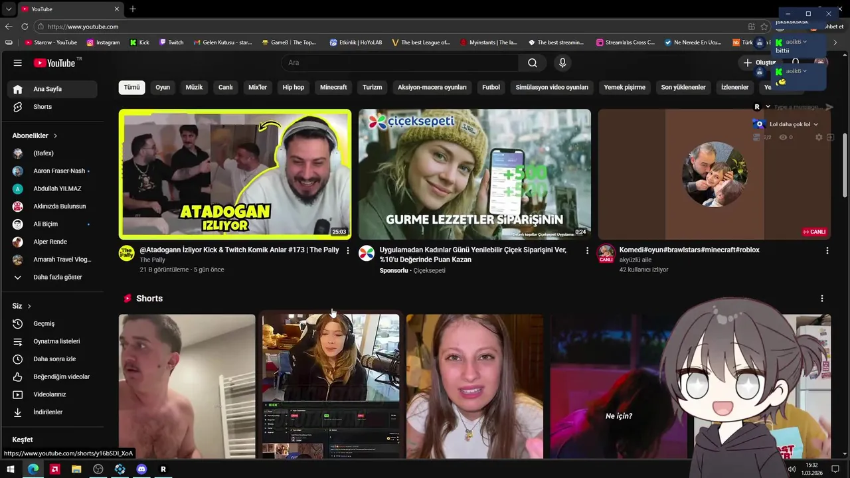Select the Futbol filter chip
Screen dimensions: 850x478
click(491, 88)
